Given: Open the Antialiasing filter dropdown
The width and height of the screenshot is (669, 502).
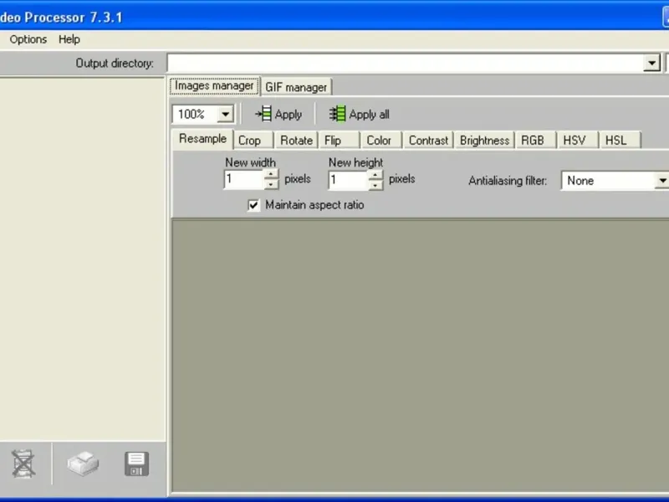Looking at the screenshot, I should [661, 181].
